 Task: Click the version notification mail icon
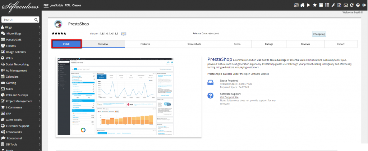point(124,34)
